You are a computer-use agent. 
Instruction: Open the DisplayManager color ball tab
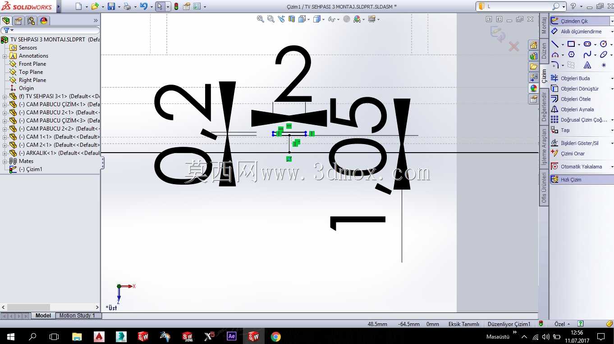44,21
